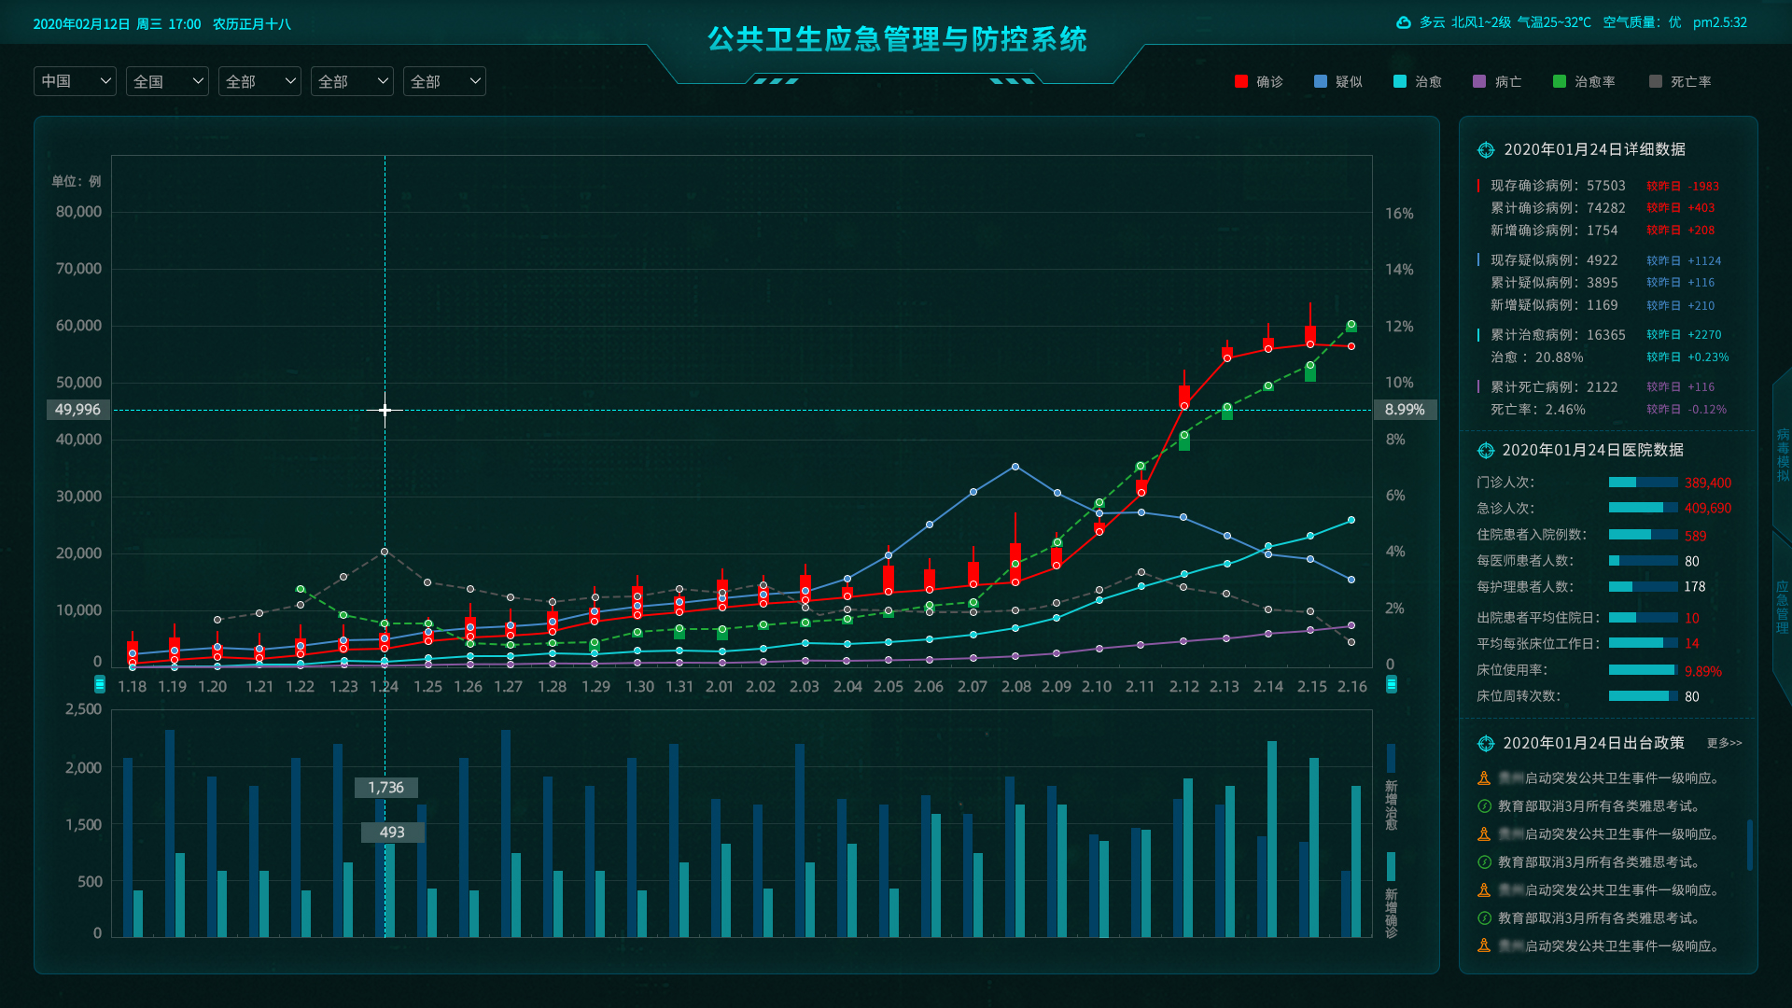Click the suspected-cases peak point above 2.08

tap(1015, 467)
